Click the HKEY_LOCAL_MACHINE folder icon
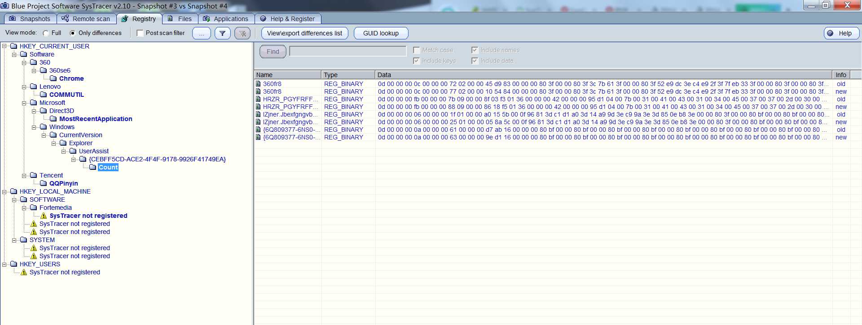 [x=14, y=191]
